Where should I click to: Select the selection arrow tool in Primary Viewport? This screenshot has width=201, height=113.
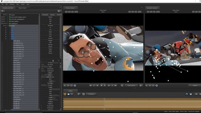click(65, 85)
